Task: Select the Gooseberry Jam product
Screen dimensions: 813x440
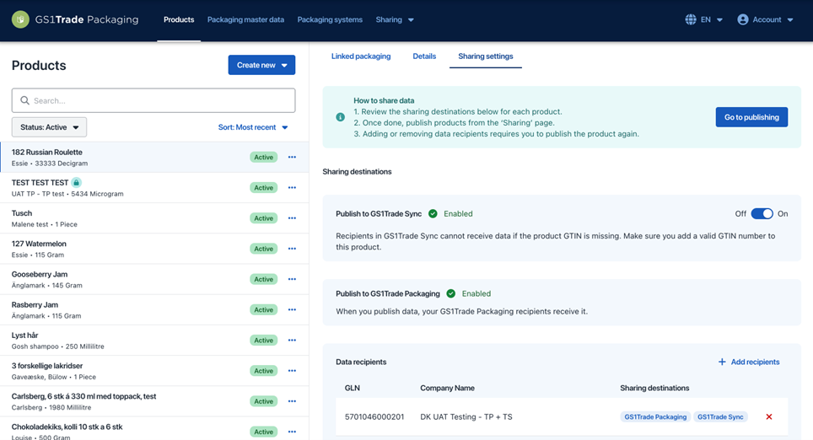Action: click(x=154, y=279)
